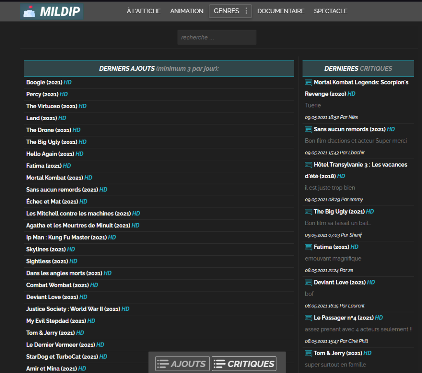Go to À L'AFFICHE section
Screen dimensions: 422x373
point(144,11)
